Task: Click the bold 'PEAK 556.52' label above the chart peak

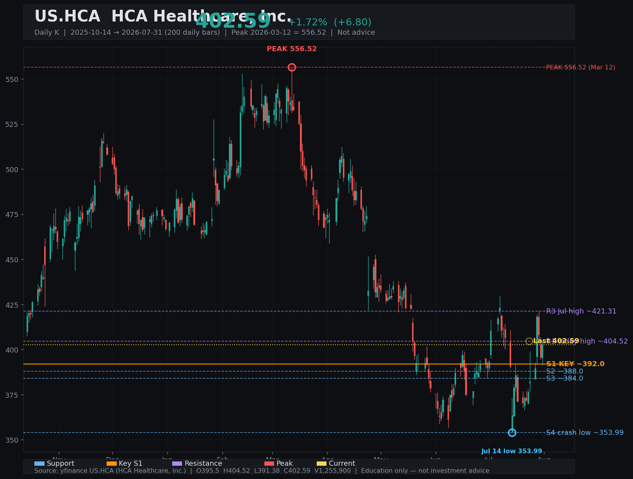Action: pos(292,49)
